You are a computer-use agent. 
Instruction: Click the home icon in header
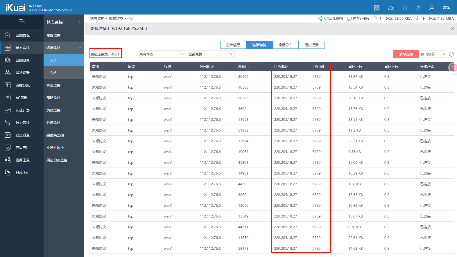405,8
